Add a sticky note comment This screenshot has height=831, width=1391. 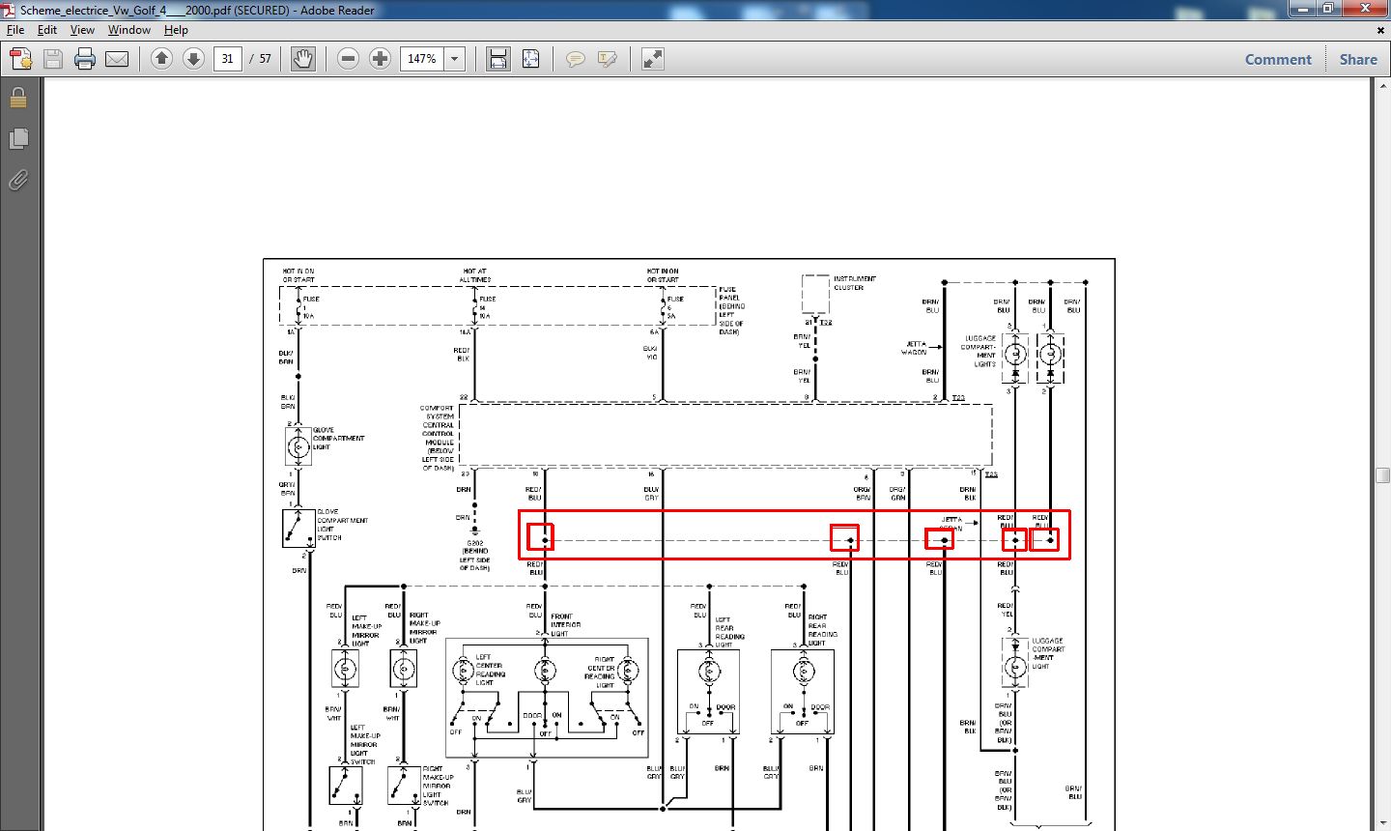[576, 59]
